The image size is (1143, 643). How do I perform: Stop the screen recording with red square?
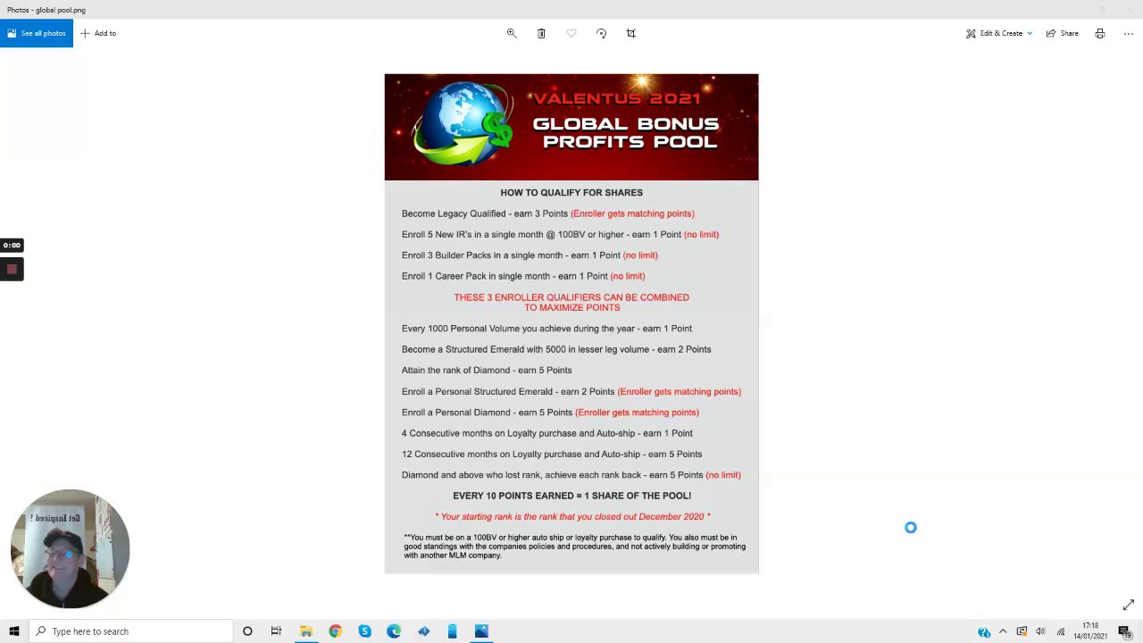[12, 269]
